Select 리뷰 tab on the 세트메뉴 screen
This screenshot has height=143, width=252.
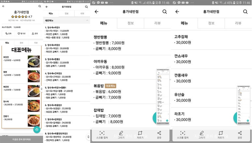82,14
